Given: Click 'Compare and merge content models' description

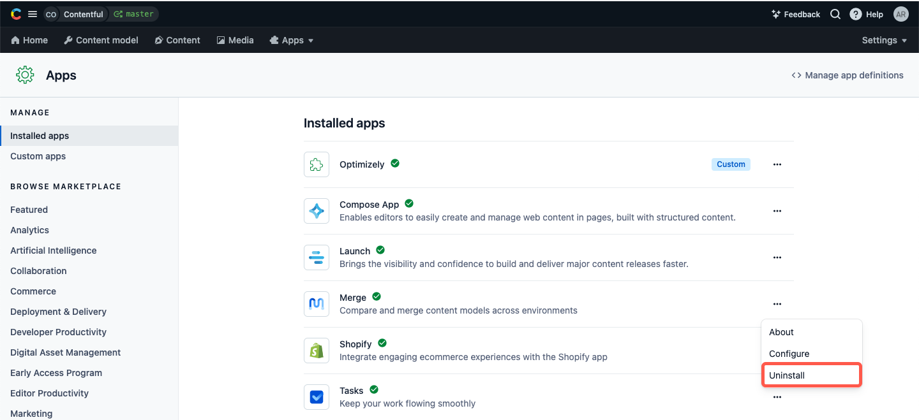Looking at the screenshot, I should click(458, 310).
